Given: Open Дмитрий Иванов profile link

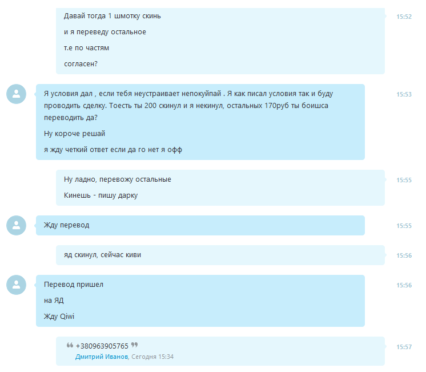Looking at the screenshot, I should tap(102, 357).
